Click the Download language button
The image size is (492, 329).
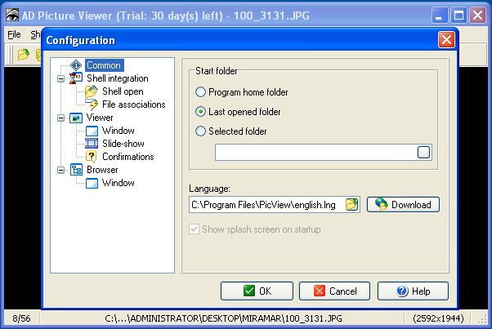(403, 205)
